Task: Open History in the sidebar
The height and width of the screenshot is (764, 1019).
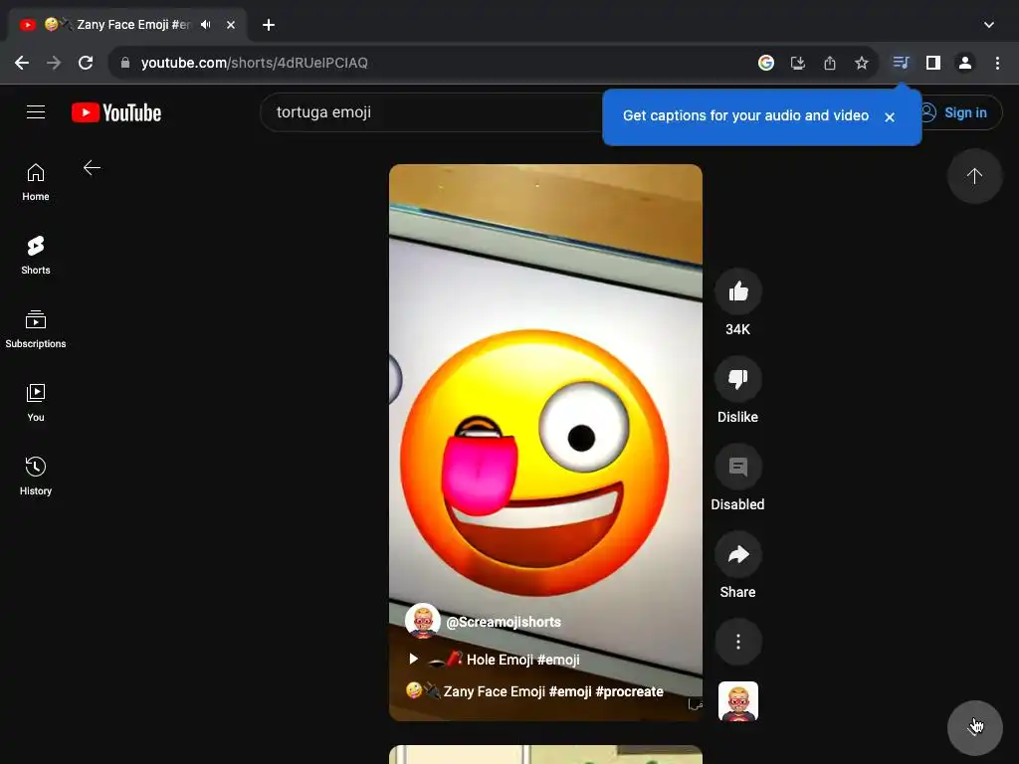Action: [36, 477]
